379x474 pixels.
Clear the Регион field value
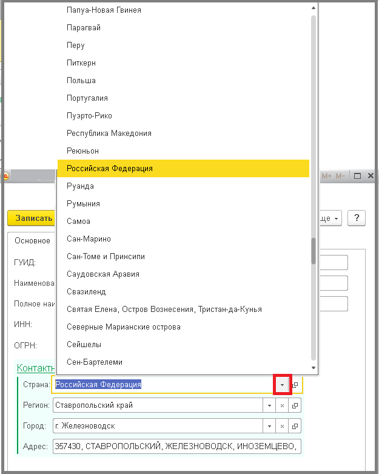point(282,405)
